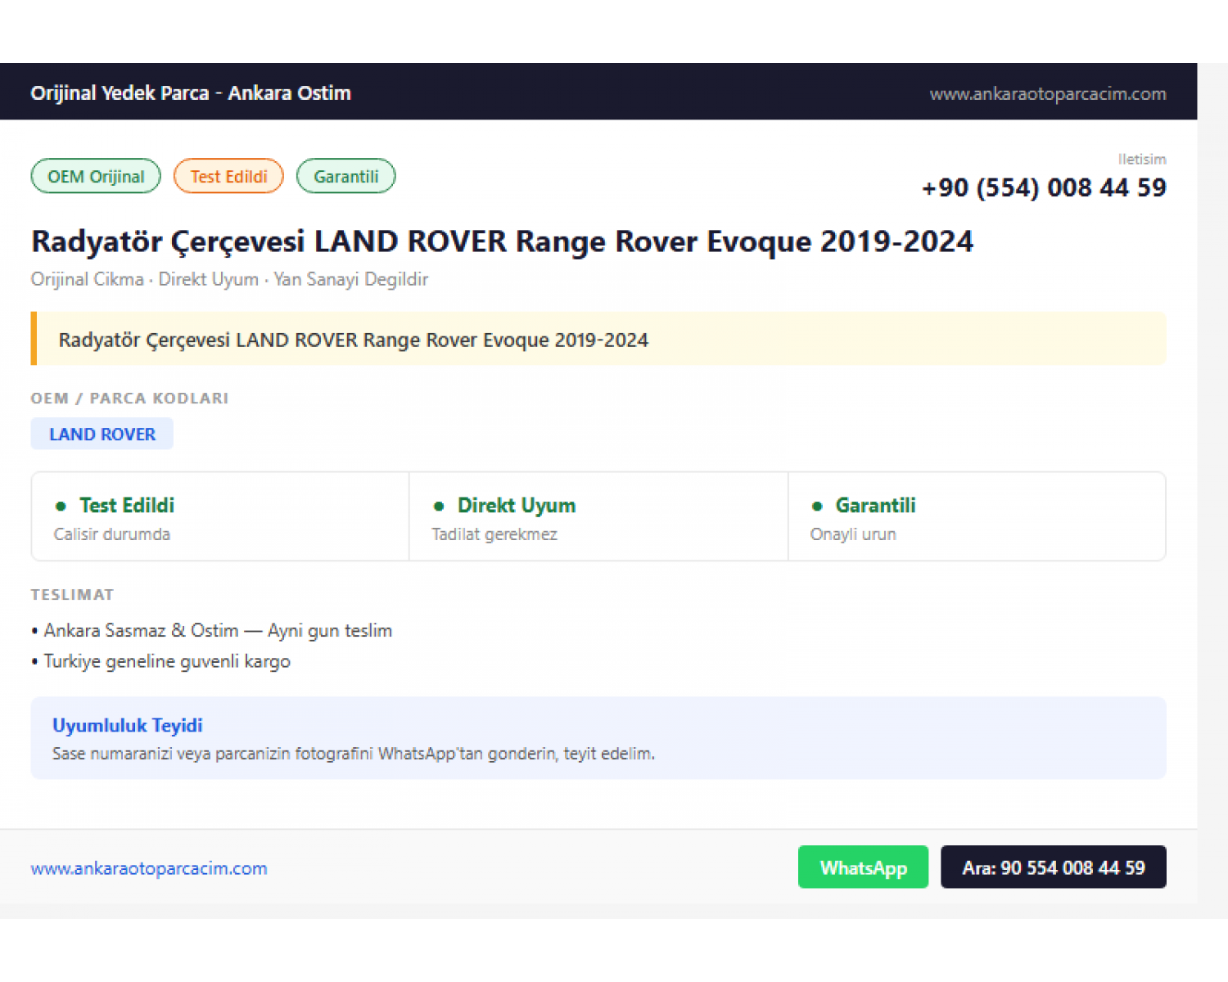Click the Direkt Uyum feature card
The width and height of the screenshot is (1228, 982).
click(598, 516)
